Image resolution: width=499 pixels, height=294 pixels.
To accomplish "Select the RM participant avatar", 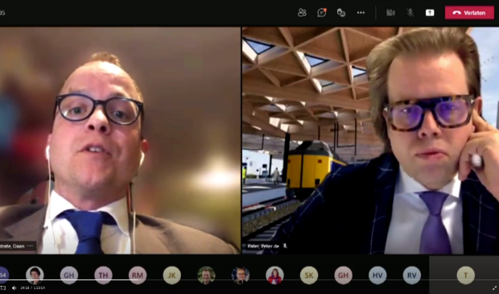I will coord(138,275).
